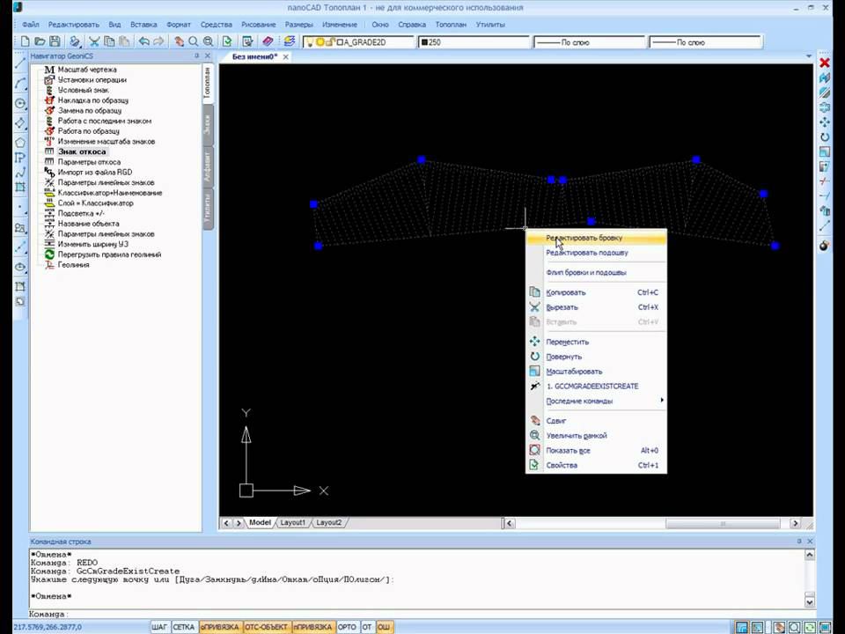Image resolution: width=845 pixels, height=634 pixels.
Task: Switch to Layout1 tab
Action: [x=293, y=522]
